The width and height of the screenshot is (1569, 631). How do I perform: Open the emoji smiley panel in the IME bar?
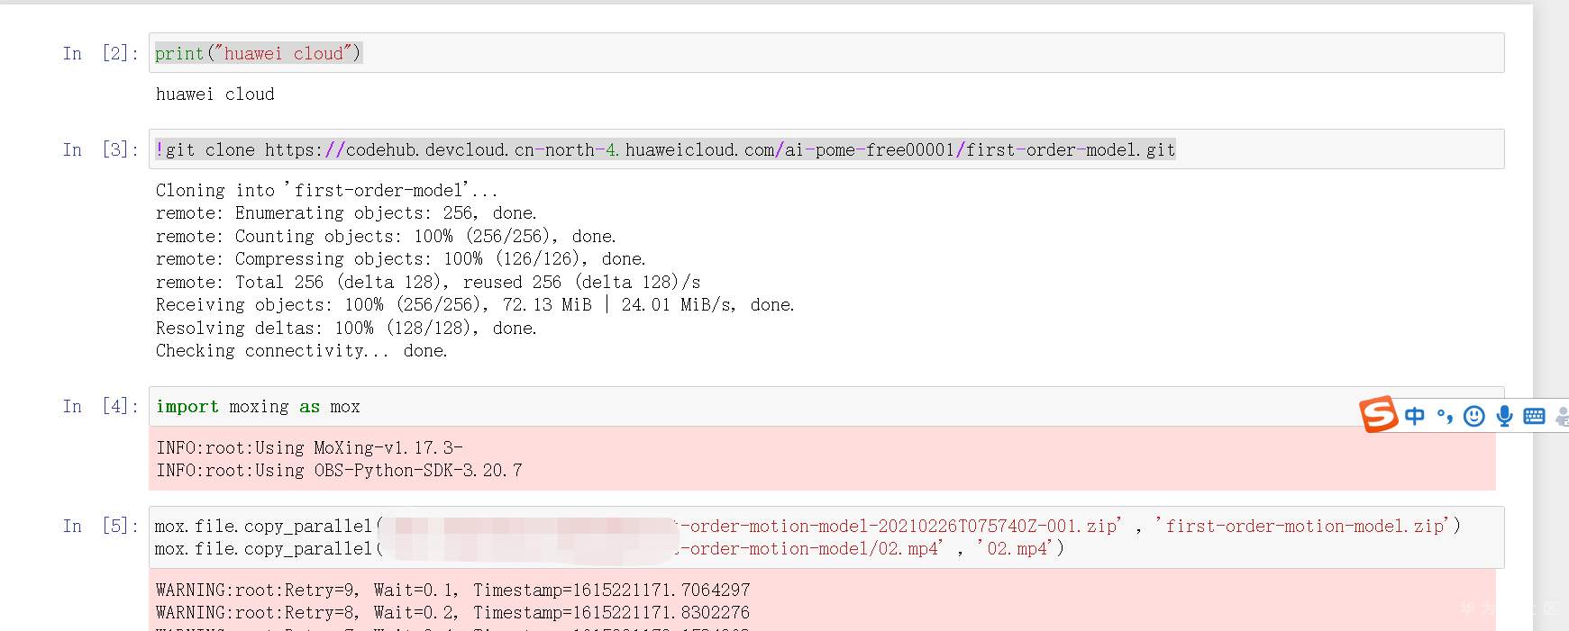click(x=1474, y=416)
